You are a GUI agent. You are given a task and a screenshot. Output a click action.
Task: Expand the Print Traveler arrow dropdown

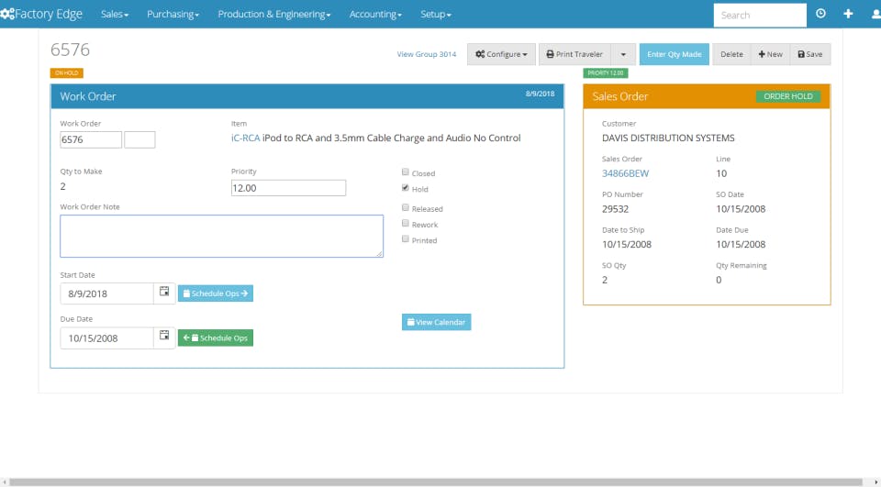pos(623,54)
